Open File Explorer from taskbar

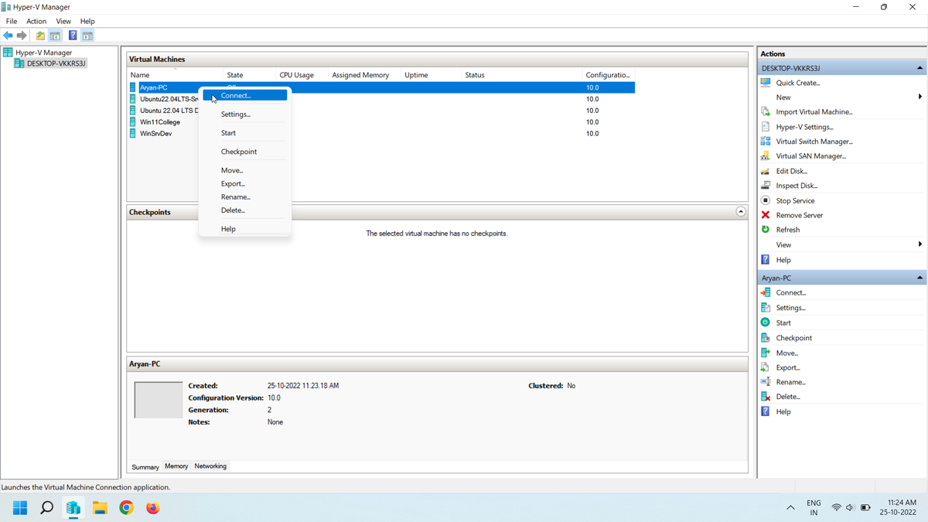point(100,508)
